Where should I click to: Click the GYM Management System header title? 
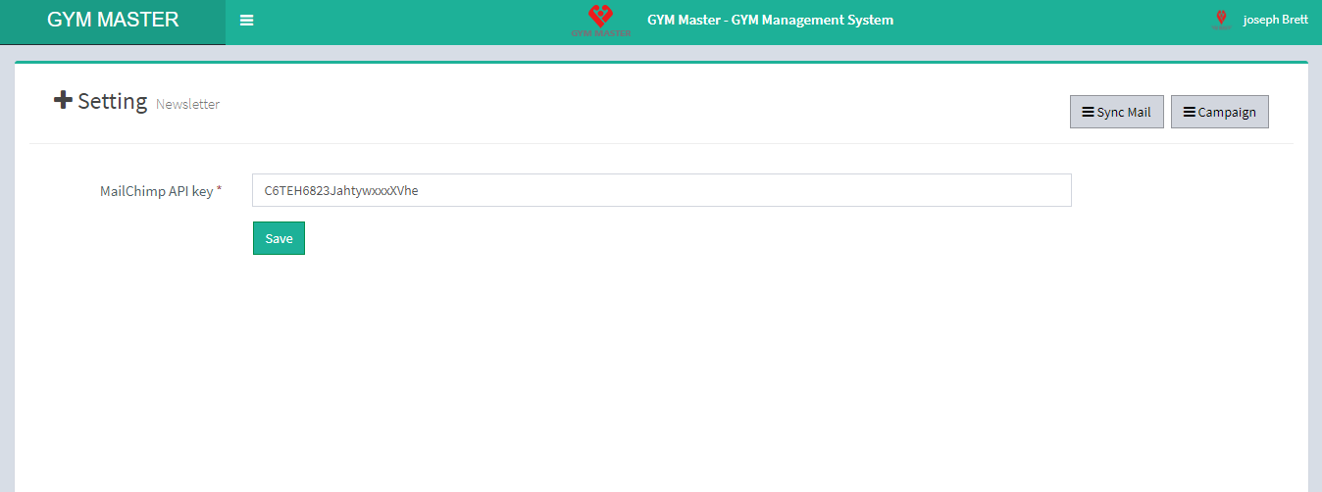point(770,20)
